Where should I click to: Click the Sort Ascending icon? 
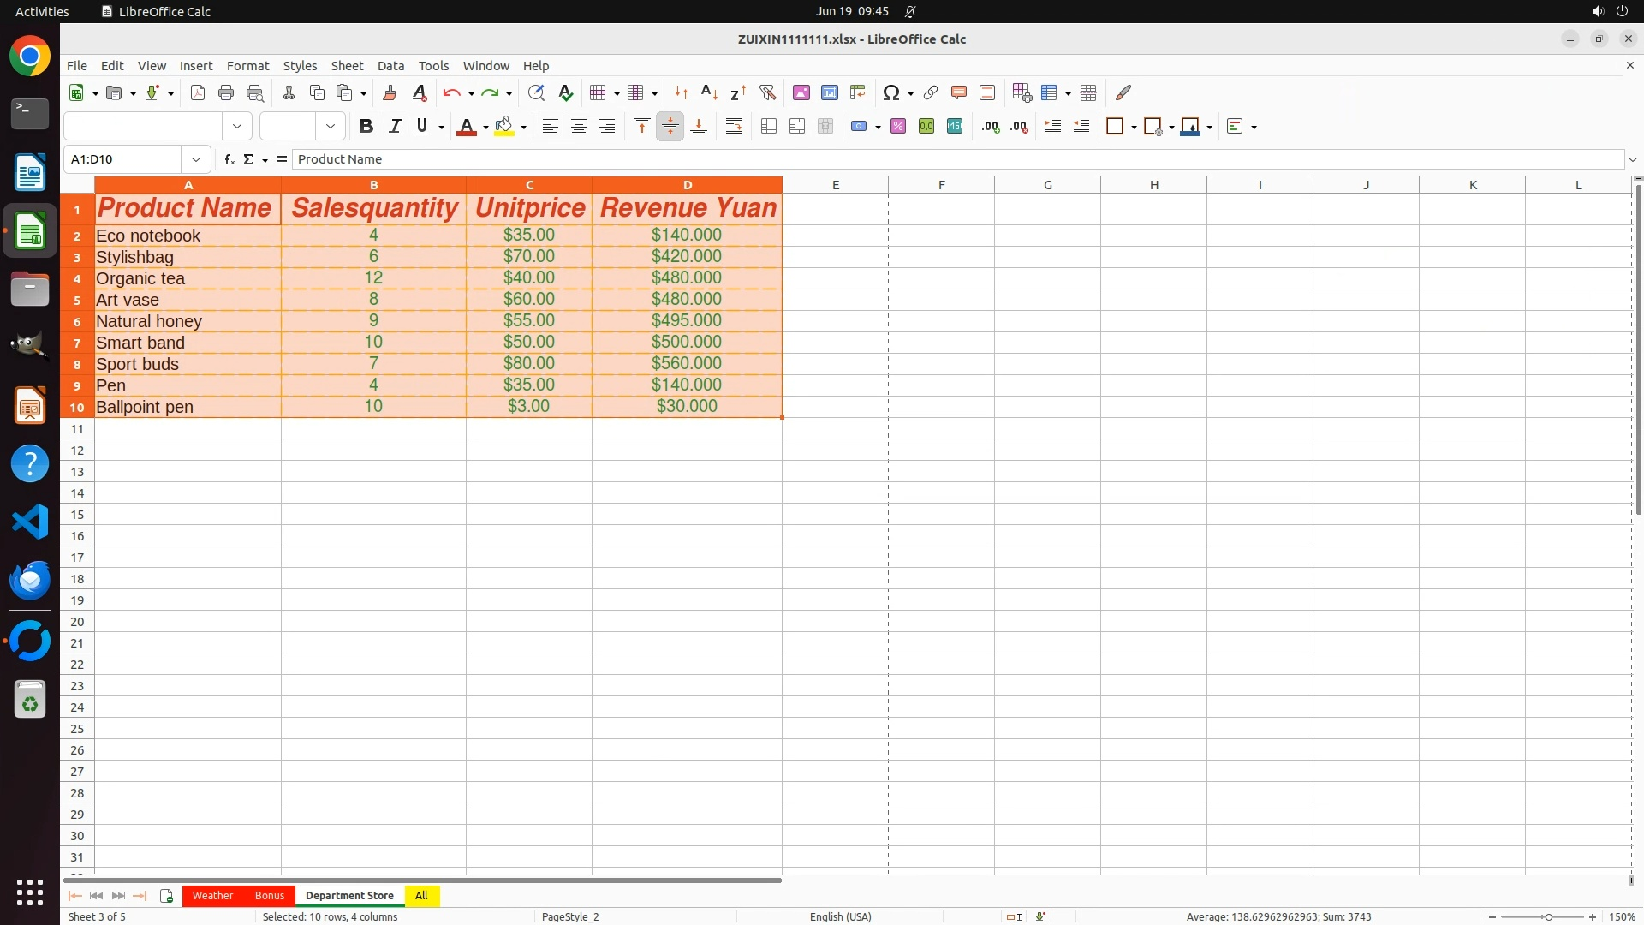point(709,92)
